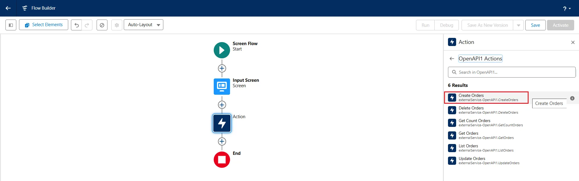Expand the Save As New Version dropdown arrow
The height and width of the screenshot is (181, 579).
pyautogui.click(x=518, y=25)
